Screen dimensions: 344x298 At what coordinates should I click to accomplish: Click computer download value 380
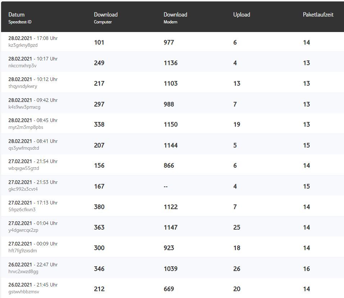[x=99, y=207]
